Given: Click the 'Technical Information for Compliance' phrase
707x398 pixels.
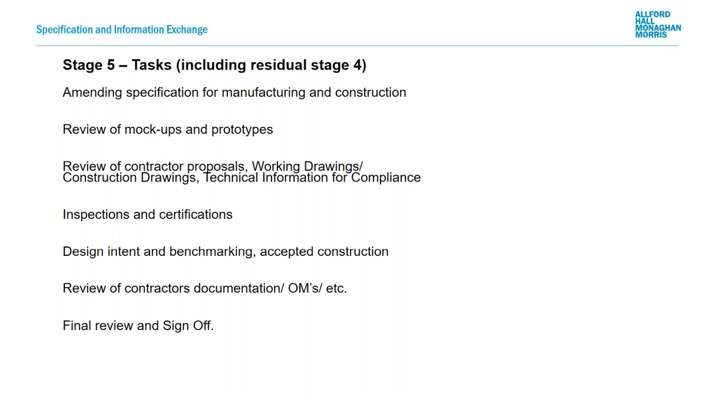Looking at the screenshot, I should coord(312,178).
